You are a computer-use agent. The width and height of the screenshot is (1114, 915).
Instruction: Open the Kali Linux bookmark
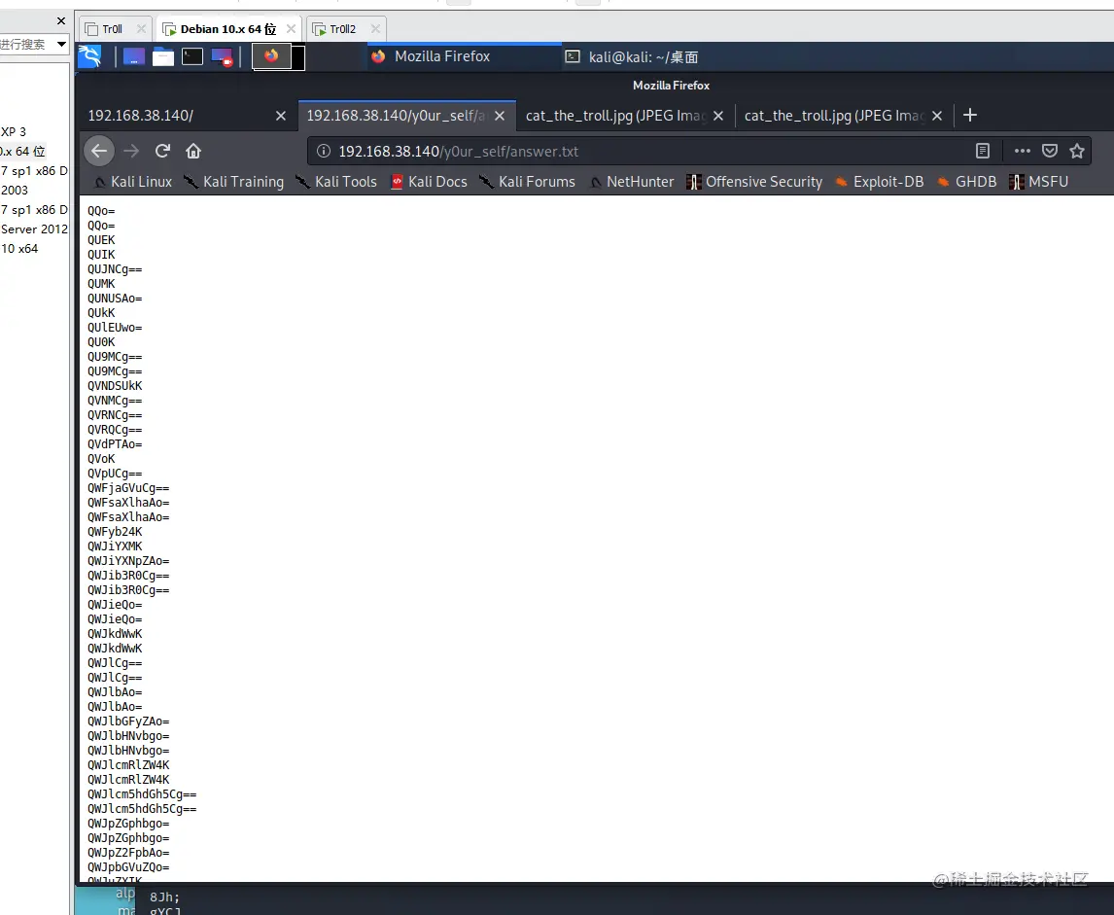(133, 182)
